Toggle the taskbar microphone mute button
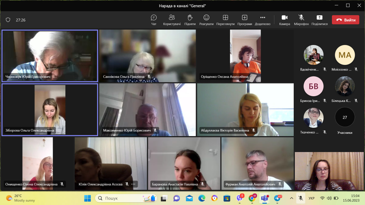 pos(301,198)
